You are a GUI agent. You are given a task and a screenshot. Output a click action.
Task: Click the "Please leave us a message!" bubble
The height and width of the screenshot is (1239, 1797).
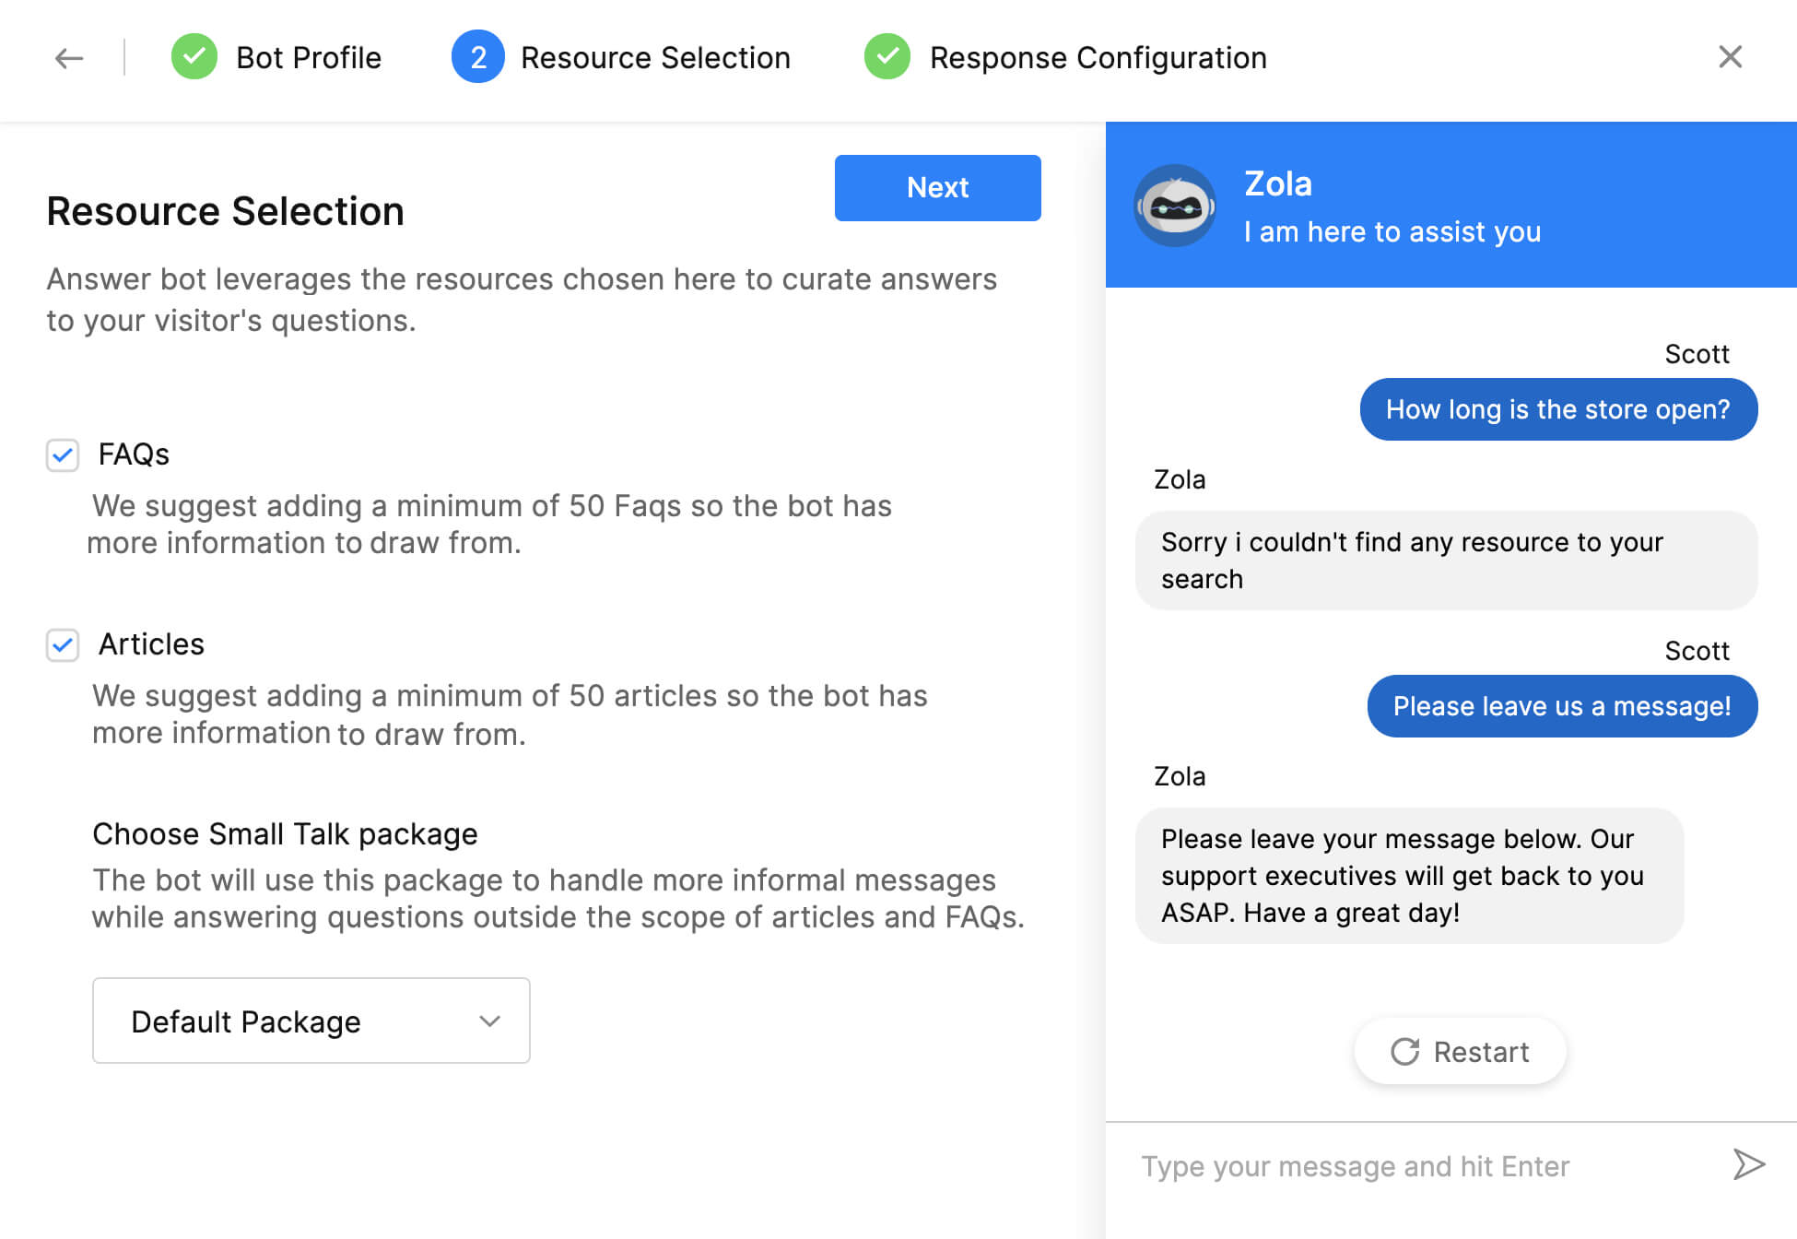(x=1561, y=706)
